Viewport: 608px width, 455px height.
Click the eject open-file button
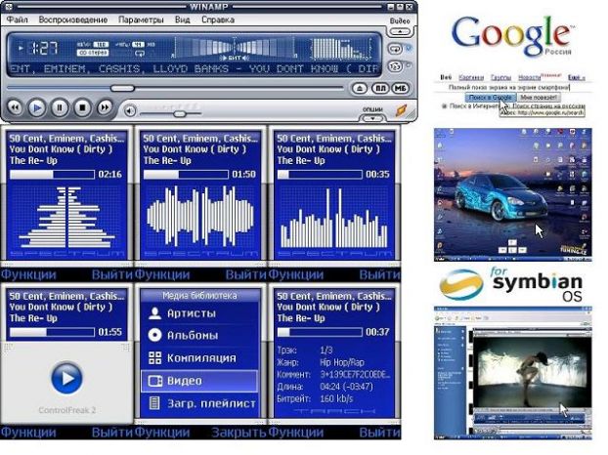click(x=360, y=88)
